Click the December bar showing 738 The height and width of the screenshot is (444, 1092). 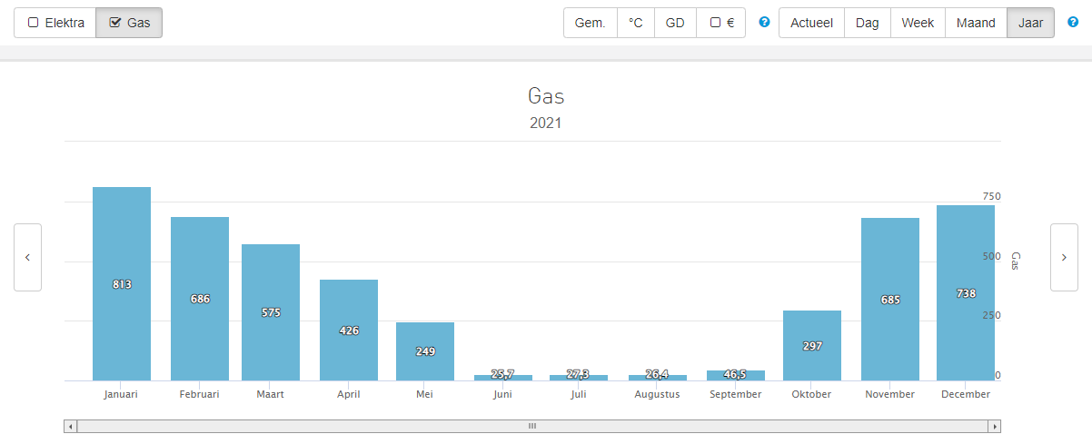click(966, 292)
